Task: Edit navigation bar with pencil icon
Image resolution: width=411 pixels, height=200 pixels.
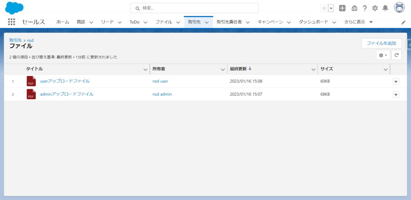Action: point(403,22)
